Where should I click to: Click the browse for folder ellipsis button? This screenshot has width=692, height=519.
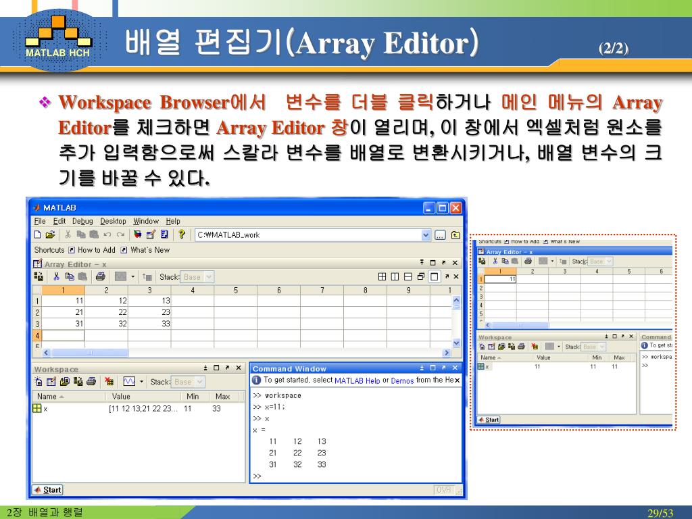pyautogui.click(x=440, y=235)
